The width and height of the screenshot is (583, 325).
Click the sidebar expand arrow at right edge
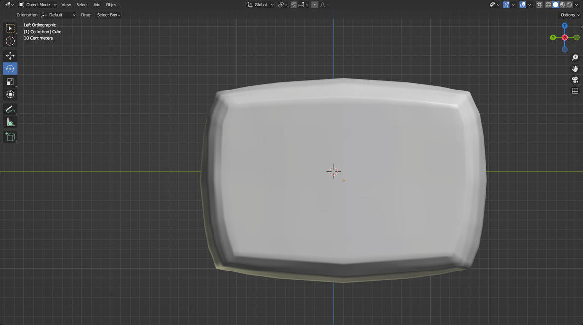click(x=582, y=27)
